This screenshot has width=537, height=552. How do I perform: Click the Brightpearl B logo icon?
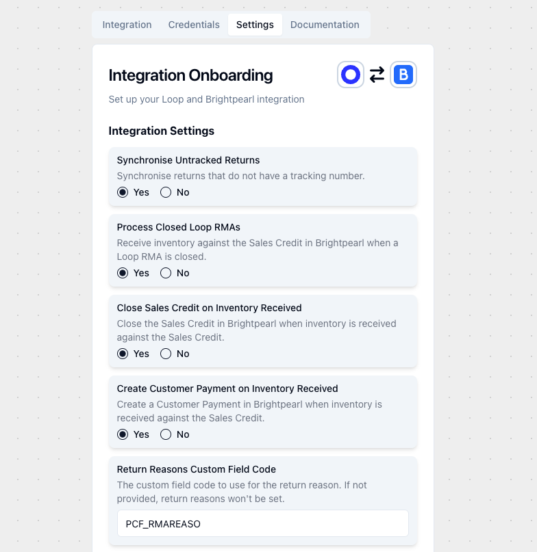tap(403, 75)
